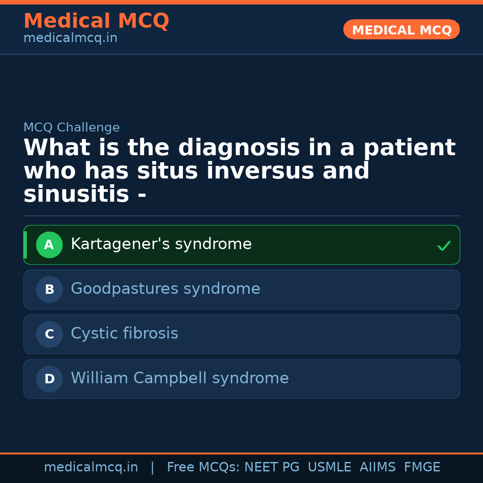483x483 pixels.
Task: Expand the highlighted Kartagener's syndrome answer card
Action: 241,245
